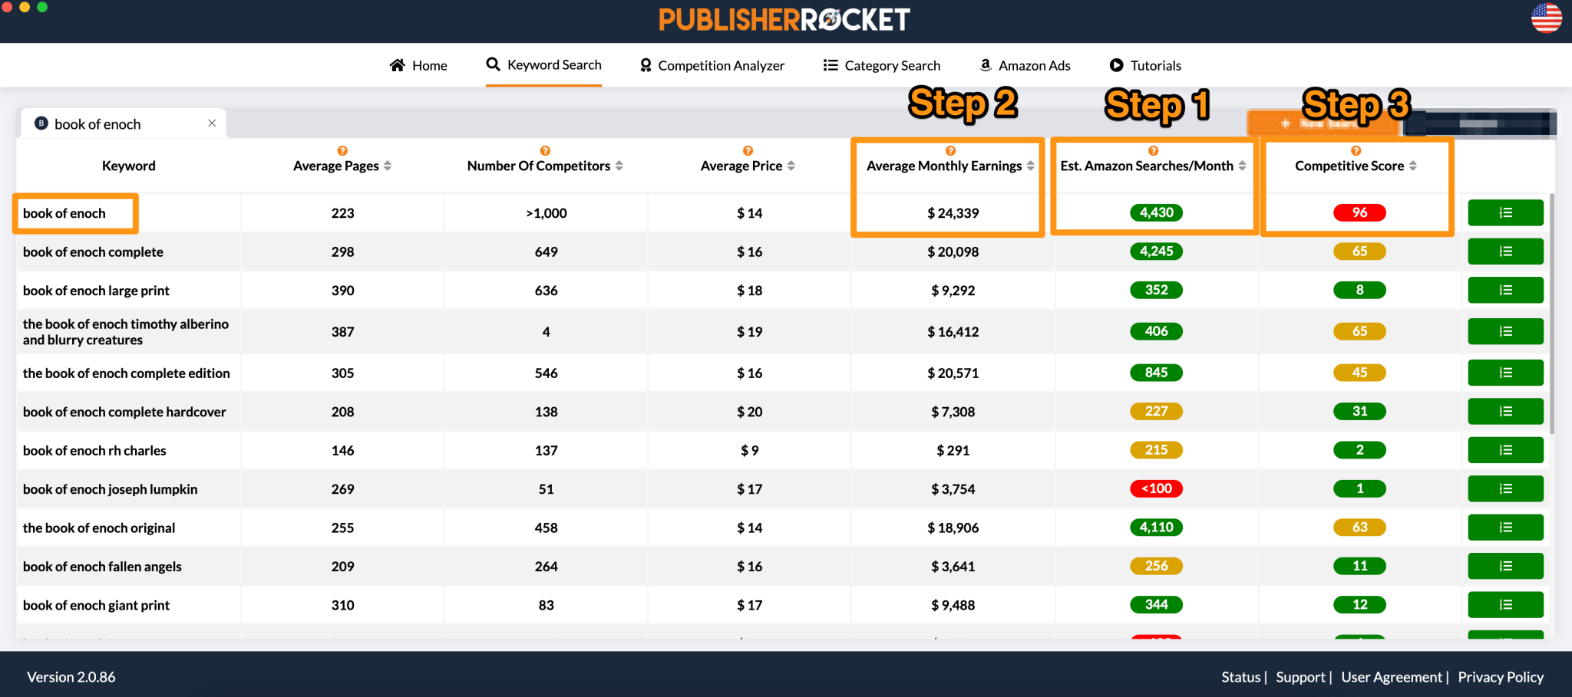Click the US flag country selector icon
This screenshot has height=697, width=1572.
point(1546,18)
